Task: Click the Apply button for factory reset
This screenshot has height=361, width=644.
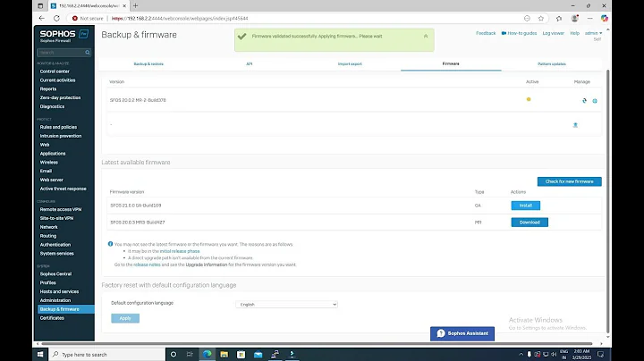Action: (125, 318)
